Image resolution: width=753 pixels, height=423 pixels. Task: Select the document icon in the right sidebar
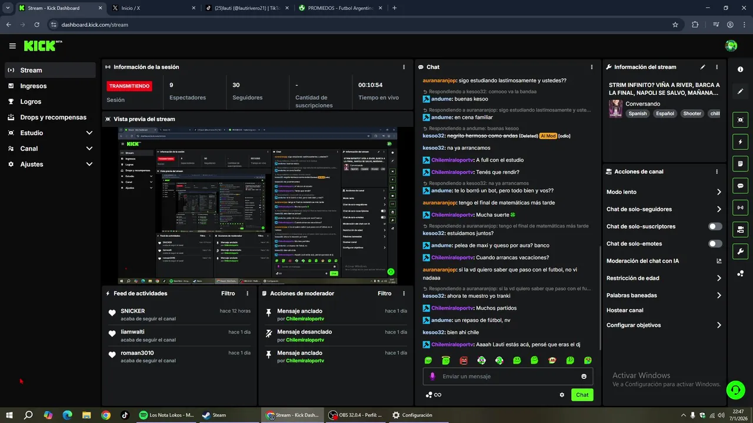740,163
